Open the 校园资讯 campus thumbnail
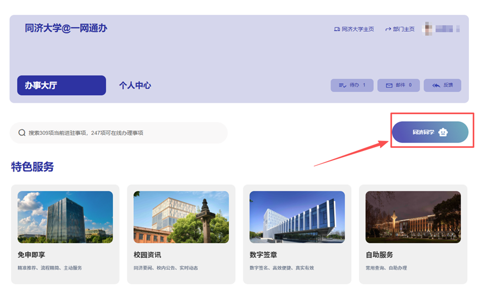Viewport: 480px width, 291px height. (181, 217)
